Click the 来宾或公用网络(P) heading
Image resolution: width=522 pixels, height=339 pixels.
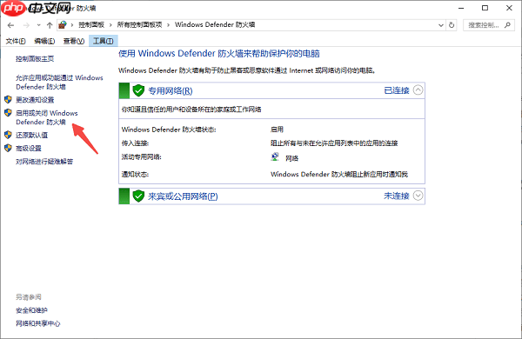pos(183,196)
